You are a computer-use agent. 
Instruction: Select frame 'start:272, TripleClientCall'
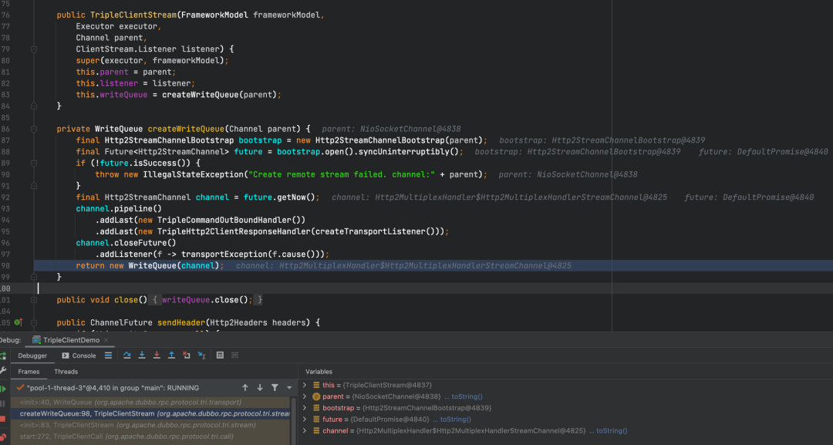[x=151, y=437]
